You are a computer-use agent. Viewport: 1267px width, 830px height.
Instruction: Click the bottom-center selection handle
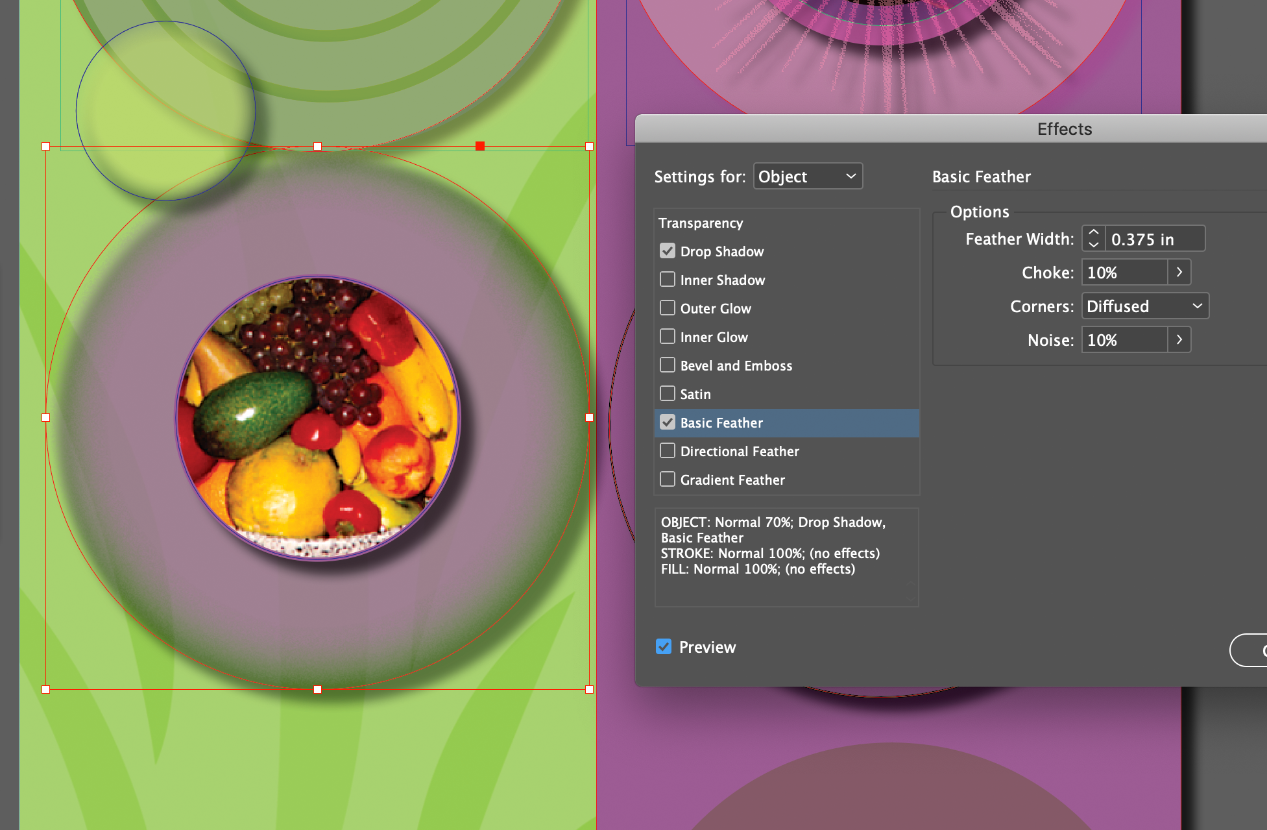click(x=318, y=689)
